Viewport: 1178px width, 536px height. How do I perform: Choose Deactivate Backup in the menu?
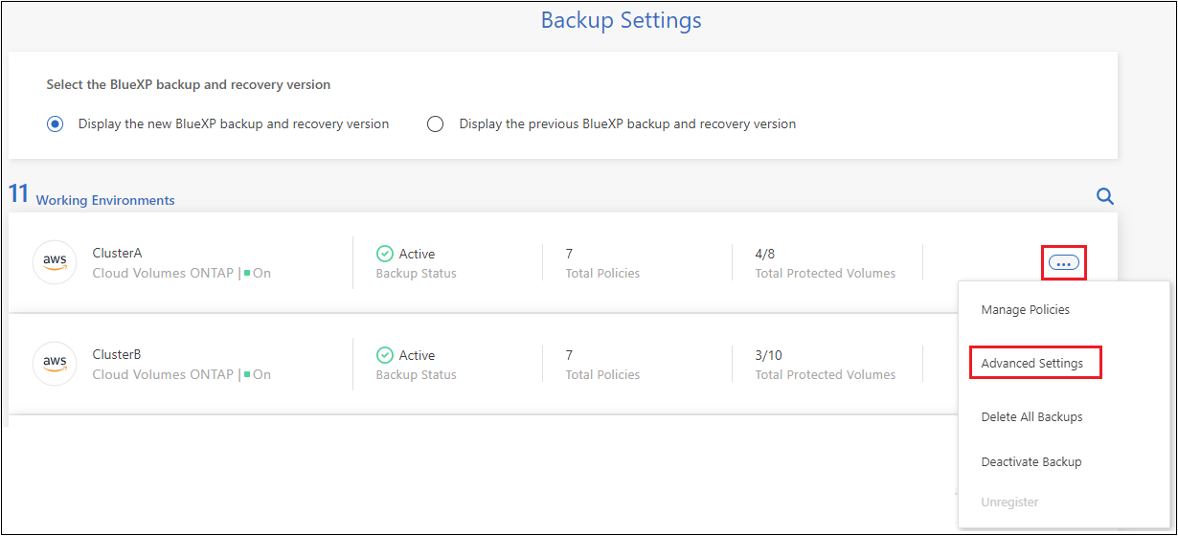click(x=1031, y=462)
